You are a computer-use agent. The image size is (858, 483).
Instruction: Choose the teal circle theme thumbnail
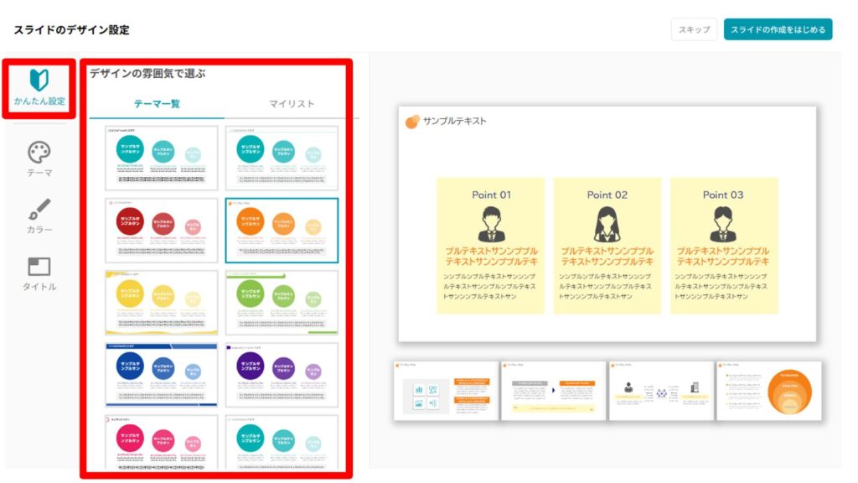(x=162, y=158)
